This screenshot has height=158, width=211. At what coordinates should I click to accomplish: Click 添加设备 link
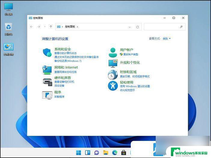59,86
